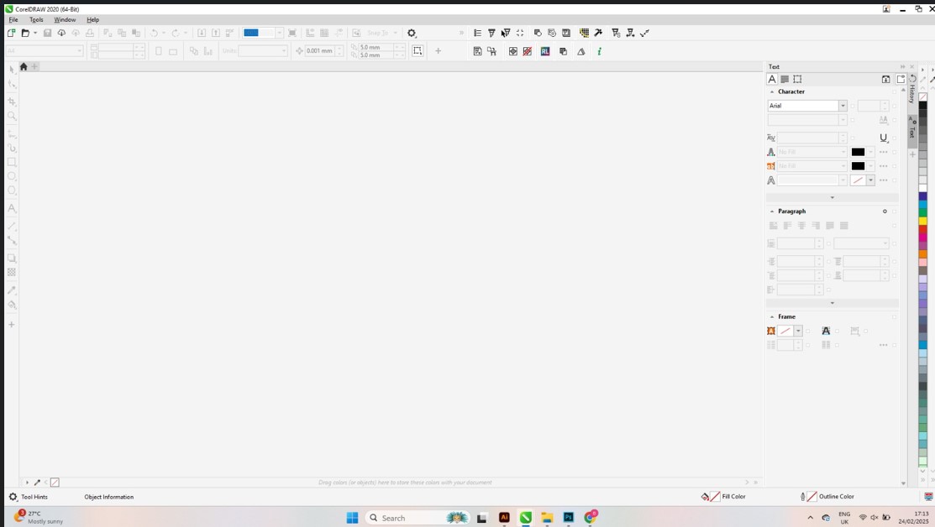Expand more Paragraph options arrow
The width and height of the screenshot is (935, 527).
pos(833,303)
